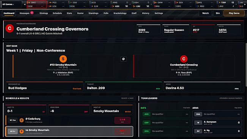Viewport: 247px width, 139px height.
Task: Click the Messages notification badge
Action: pos(32,13)
